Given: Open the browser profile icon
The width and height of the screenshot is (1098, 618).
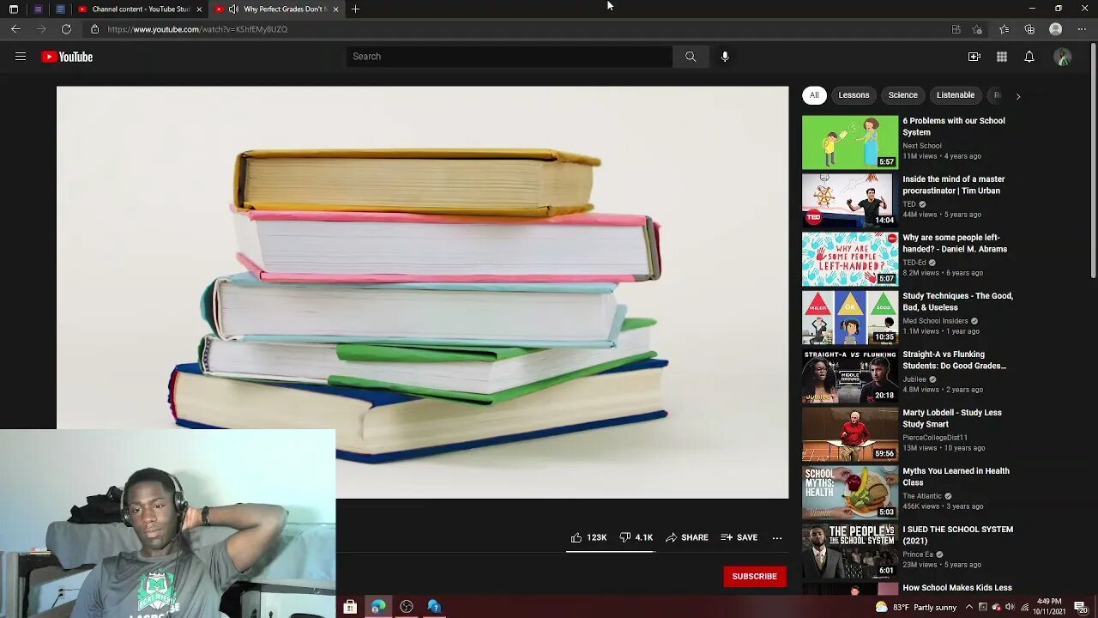Looking at the screenshot, I should (1056, 29).
